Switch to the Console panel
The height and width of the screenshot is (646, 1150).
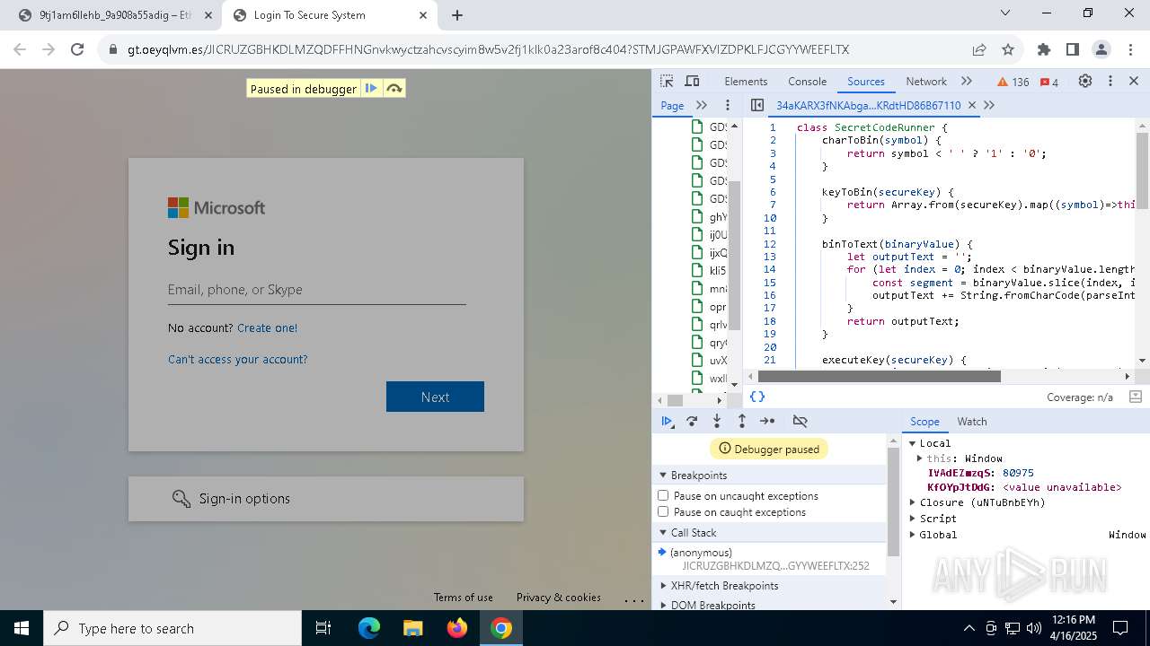click(x=807, y=81)
